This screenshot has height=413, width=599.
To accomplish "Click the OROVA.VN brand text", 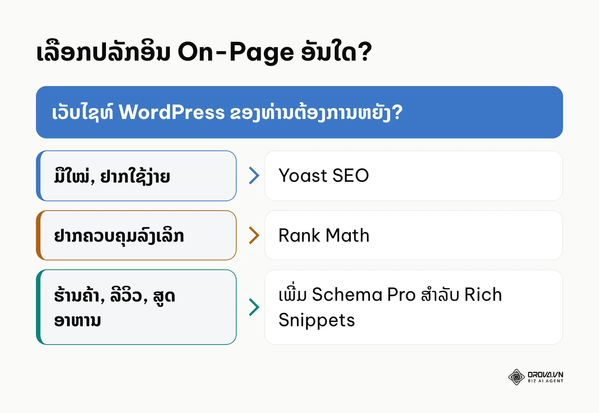I will pos(545,374).
